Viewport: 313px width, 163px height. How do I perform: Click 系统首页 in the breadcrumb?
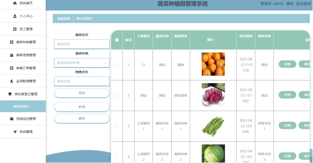(x=64, y=18)
